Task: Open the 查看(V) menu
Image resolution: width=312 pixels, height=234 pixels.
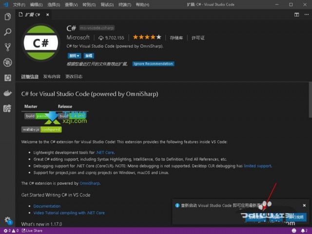Action: pyautogui.click(x=71, y=4)
